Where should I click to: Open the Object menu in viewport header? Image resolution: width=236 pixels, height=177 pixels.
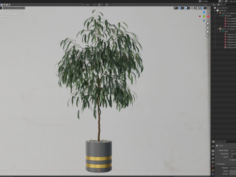[22, 8]
